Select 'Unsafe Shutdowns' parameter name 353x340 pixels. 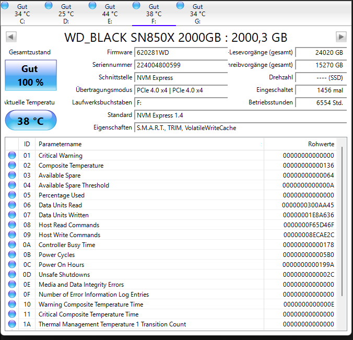pyautogui.click(x=64, y=275)
